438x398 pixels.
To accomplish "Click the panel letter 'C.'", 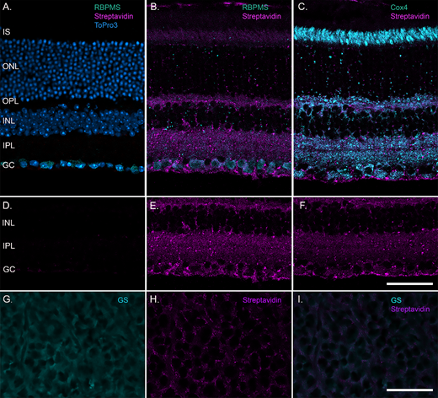I will (302, 7).
